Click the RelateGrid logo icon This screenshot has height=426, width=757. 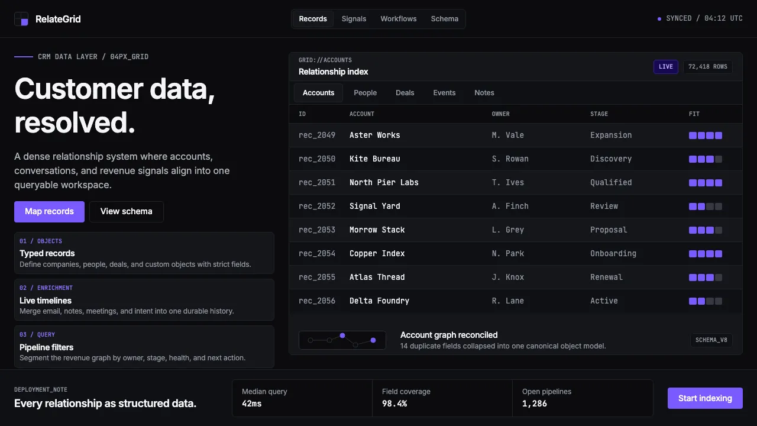click(21, 19)
